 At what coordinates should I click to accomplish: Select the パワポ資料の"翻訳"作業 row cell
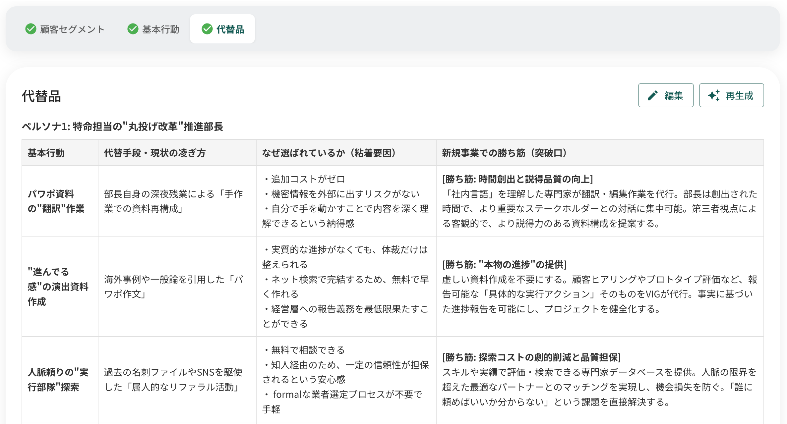coord(56,201)
